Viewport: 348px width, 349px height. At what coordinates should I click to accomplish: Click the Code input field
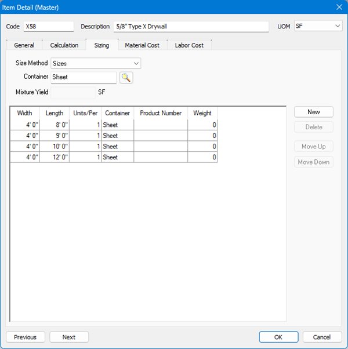tap(49, 27)
